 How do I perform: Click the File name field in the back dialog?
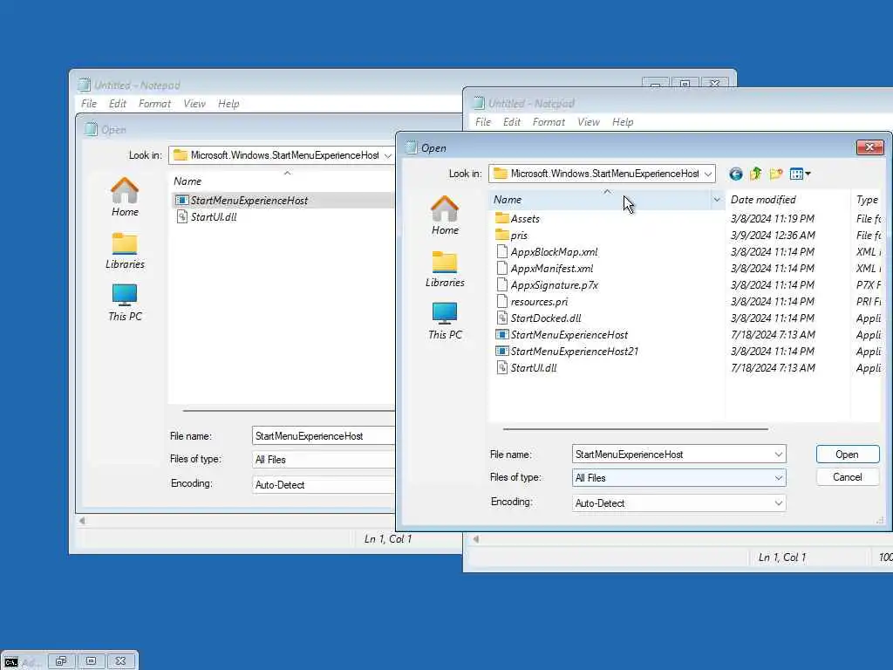click(x=323, y=436)
